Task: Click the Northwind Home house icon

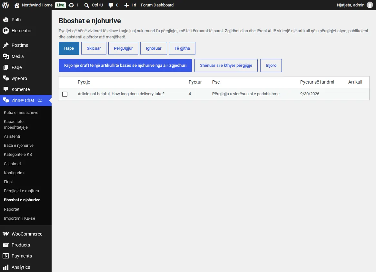Action: click(x=16, y=5)
